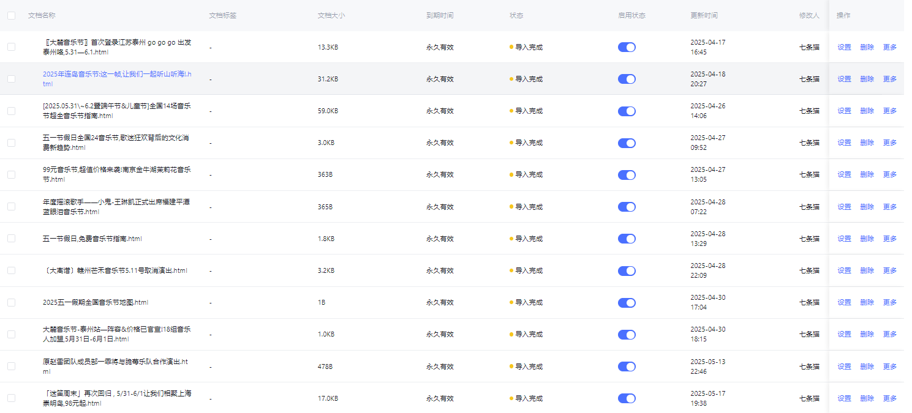Viewport: 912px width, 413px height.
Task: Click 删除 for the 大麓音乐节-泰州站 document
Action: point(867,334)
